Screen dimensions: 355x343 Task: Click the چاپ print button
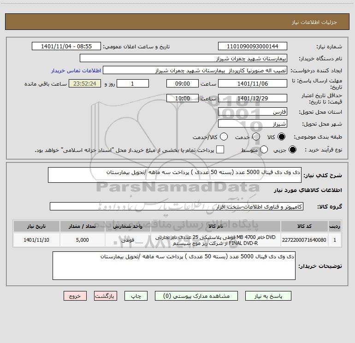[x=136, y=296]
